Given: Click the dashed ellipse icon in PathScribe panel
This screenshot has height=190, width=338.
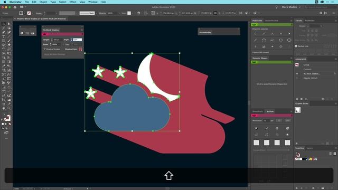Looking at the screenshot, I should [280, 40].
